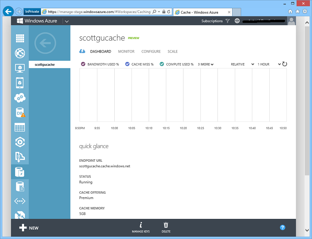Open the Relative display mode dropdown
312x239 pixels.
[x=242, y=64]
